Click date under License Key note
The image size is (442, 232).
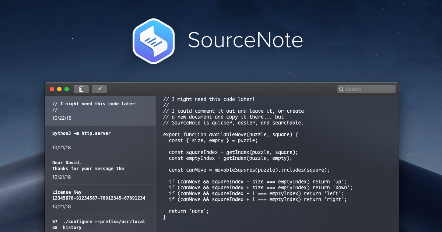[x=62, y=206]
